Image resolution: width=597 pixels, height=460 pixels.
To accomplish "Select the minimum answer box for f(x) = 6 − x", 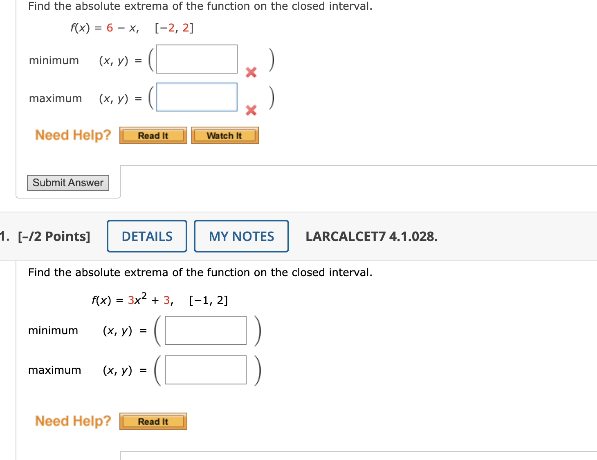I will [196, 59].
